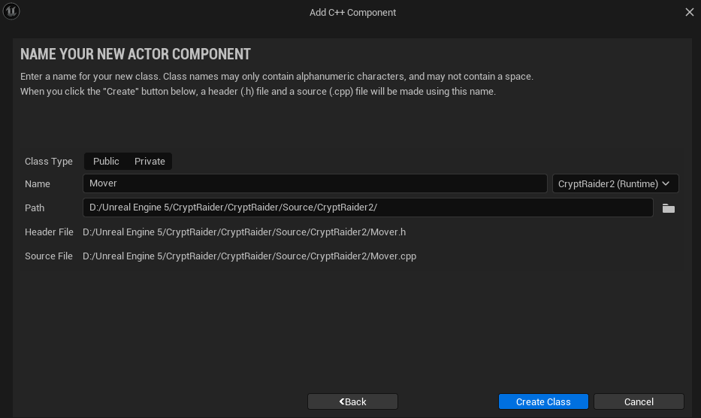Cancel the new component dialog

coord(639,401)
